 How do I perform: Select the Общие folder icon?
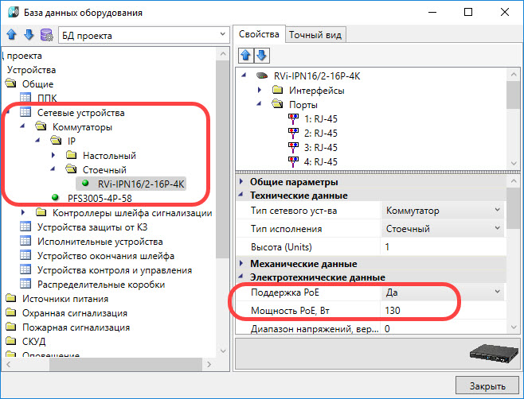click(10, 83)
